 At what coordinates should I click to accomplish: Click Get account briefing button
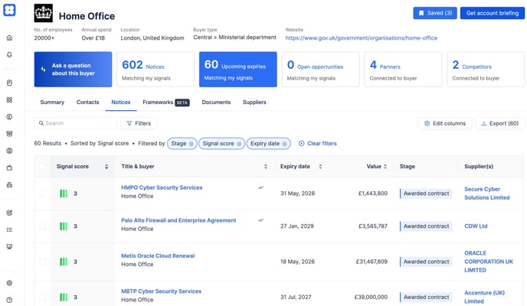(x=493, y=13)
